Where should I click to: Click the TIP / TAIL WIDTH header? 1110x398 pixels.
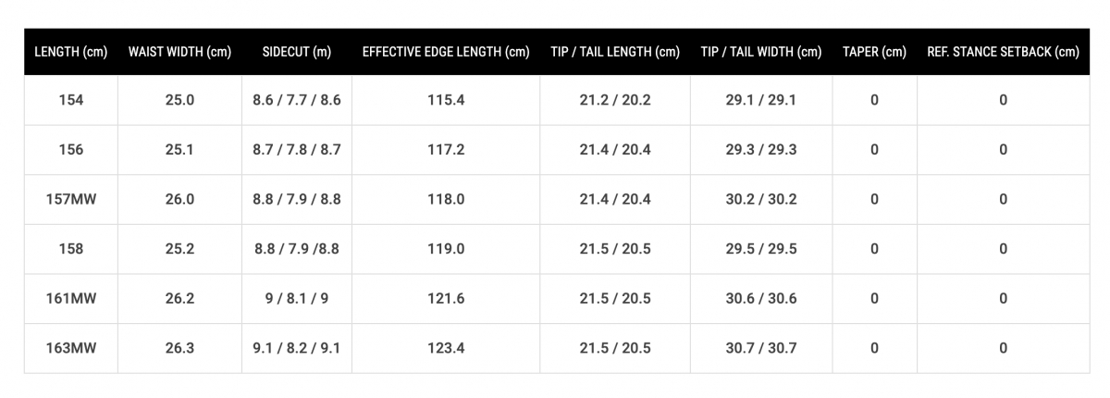click(761, 52)
